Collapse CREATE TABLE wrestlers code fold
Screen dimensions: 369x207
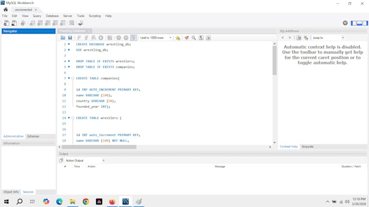(x=73, y=118)
